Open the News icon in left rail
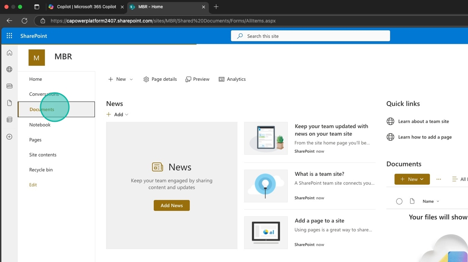 pos(9,86)
